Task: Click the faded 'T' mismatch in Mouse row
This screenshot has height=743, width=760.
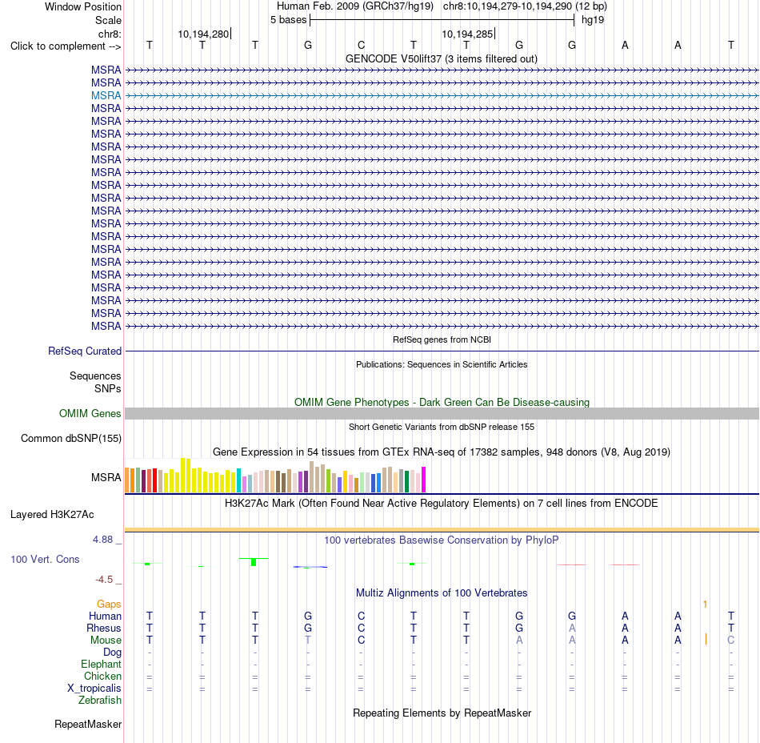Action: [x=308, y=641]
